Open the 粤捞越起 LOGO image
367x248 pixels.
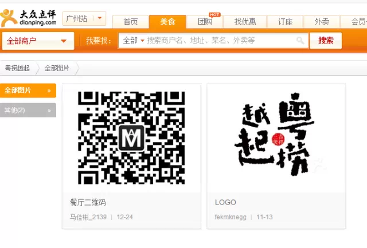(x=276, y=138)
